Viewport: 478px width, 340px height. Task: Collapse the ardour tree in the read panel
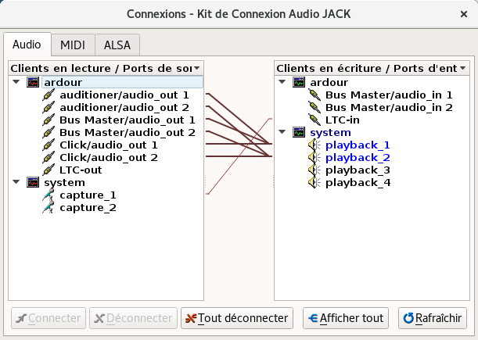[16, 82]
